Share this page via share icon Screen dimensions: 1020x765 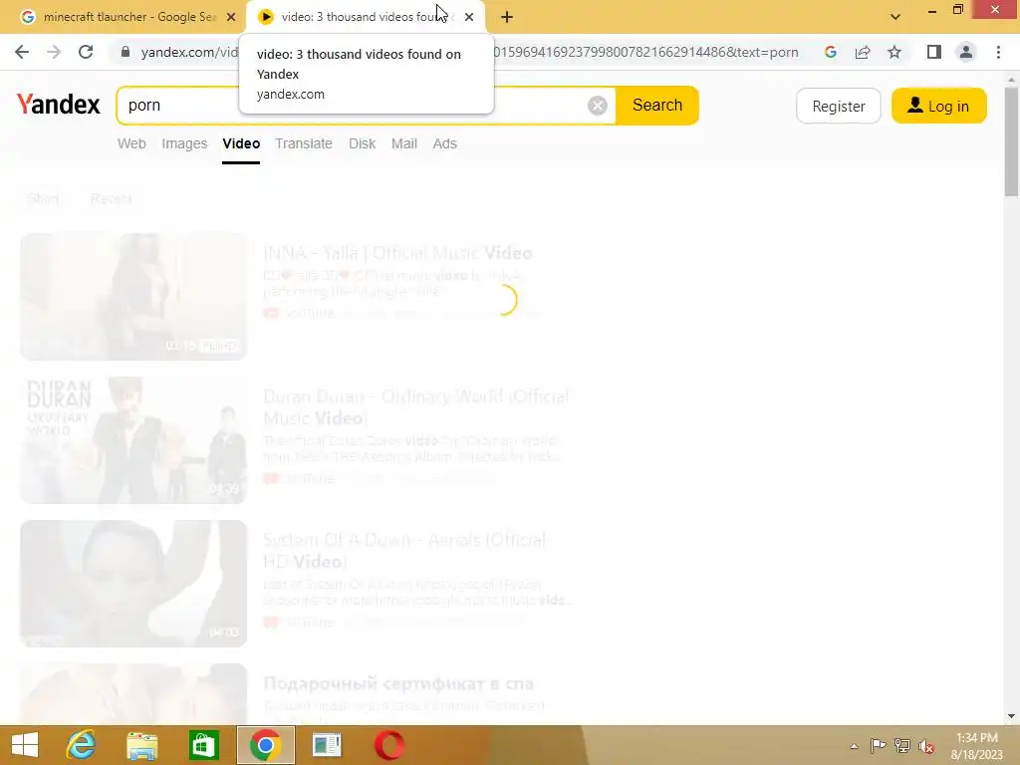863,52
